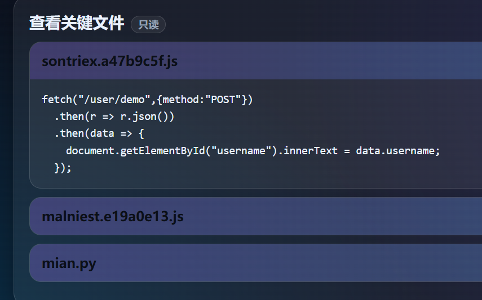Collapse the sontriex.a47b9c5f.js file section

pyautogui.click(x=110, y=61)
